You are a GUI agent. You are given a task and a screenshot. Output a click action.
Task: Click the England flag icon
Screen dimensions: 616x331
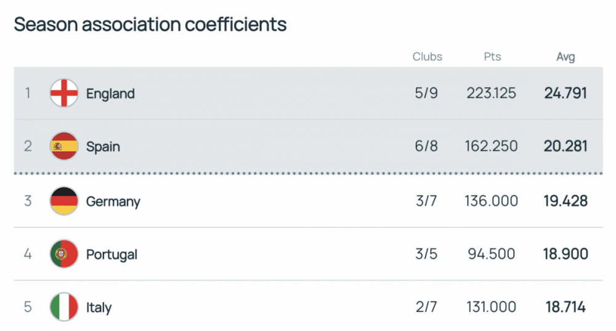tap(64, 94)
